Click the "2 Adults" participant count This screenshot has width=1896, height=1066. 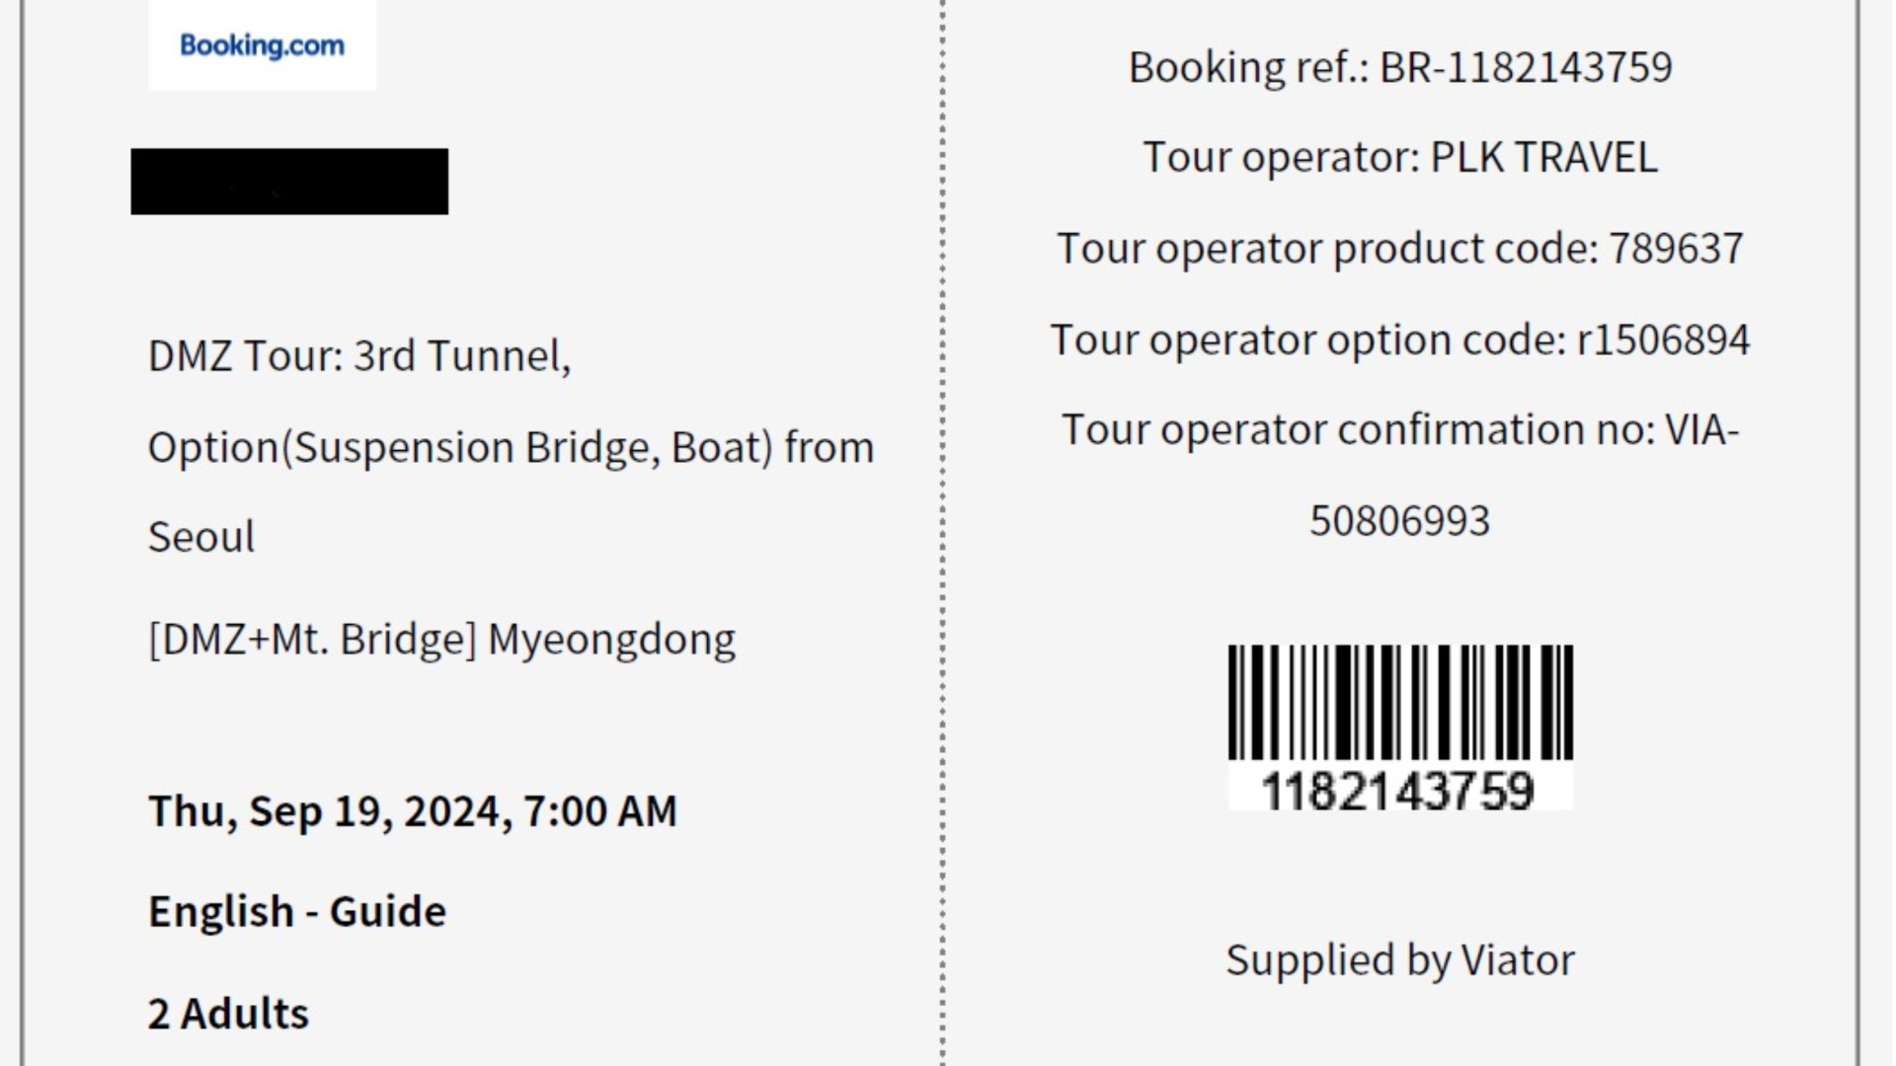point(228,1014)
